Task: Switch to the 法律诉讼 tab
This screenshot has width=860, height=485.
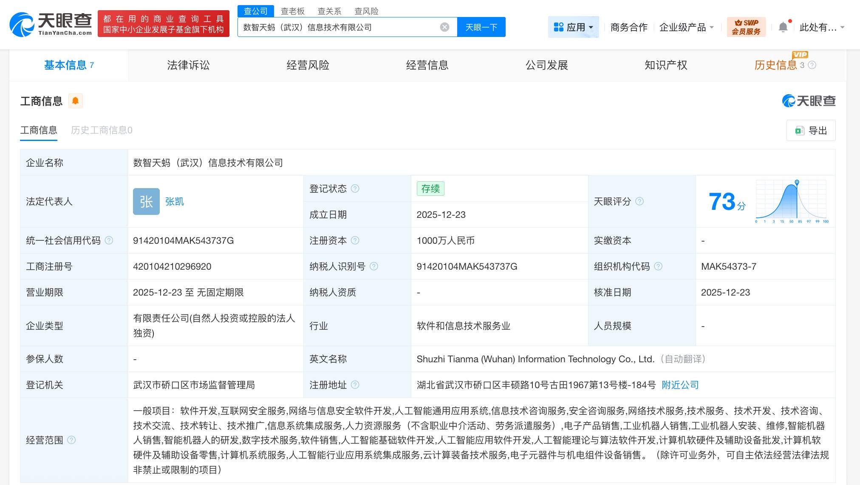Action: [188, 65]
